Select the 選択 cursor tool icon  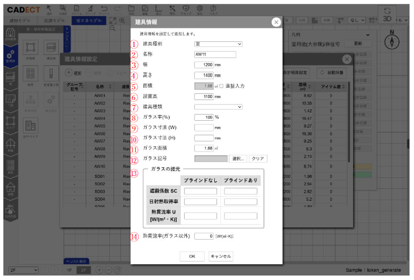(49, 8)
